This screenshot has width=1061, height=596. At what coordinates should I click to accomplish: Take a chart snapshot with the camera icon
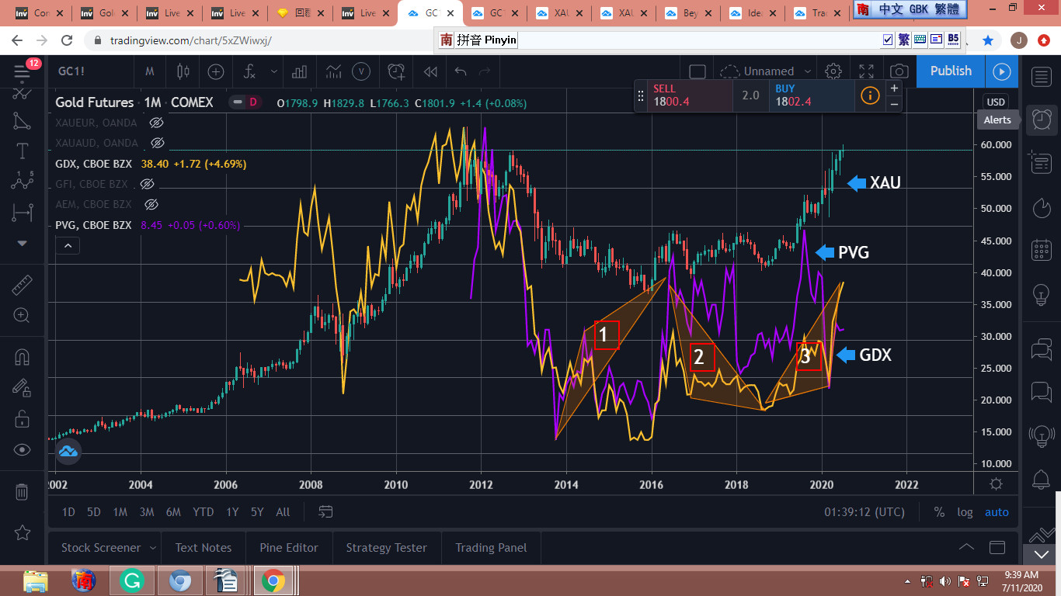click(899, 71)
